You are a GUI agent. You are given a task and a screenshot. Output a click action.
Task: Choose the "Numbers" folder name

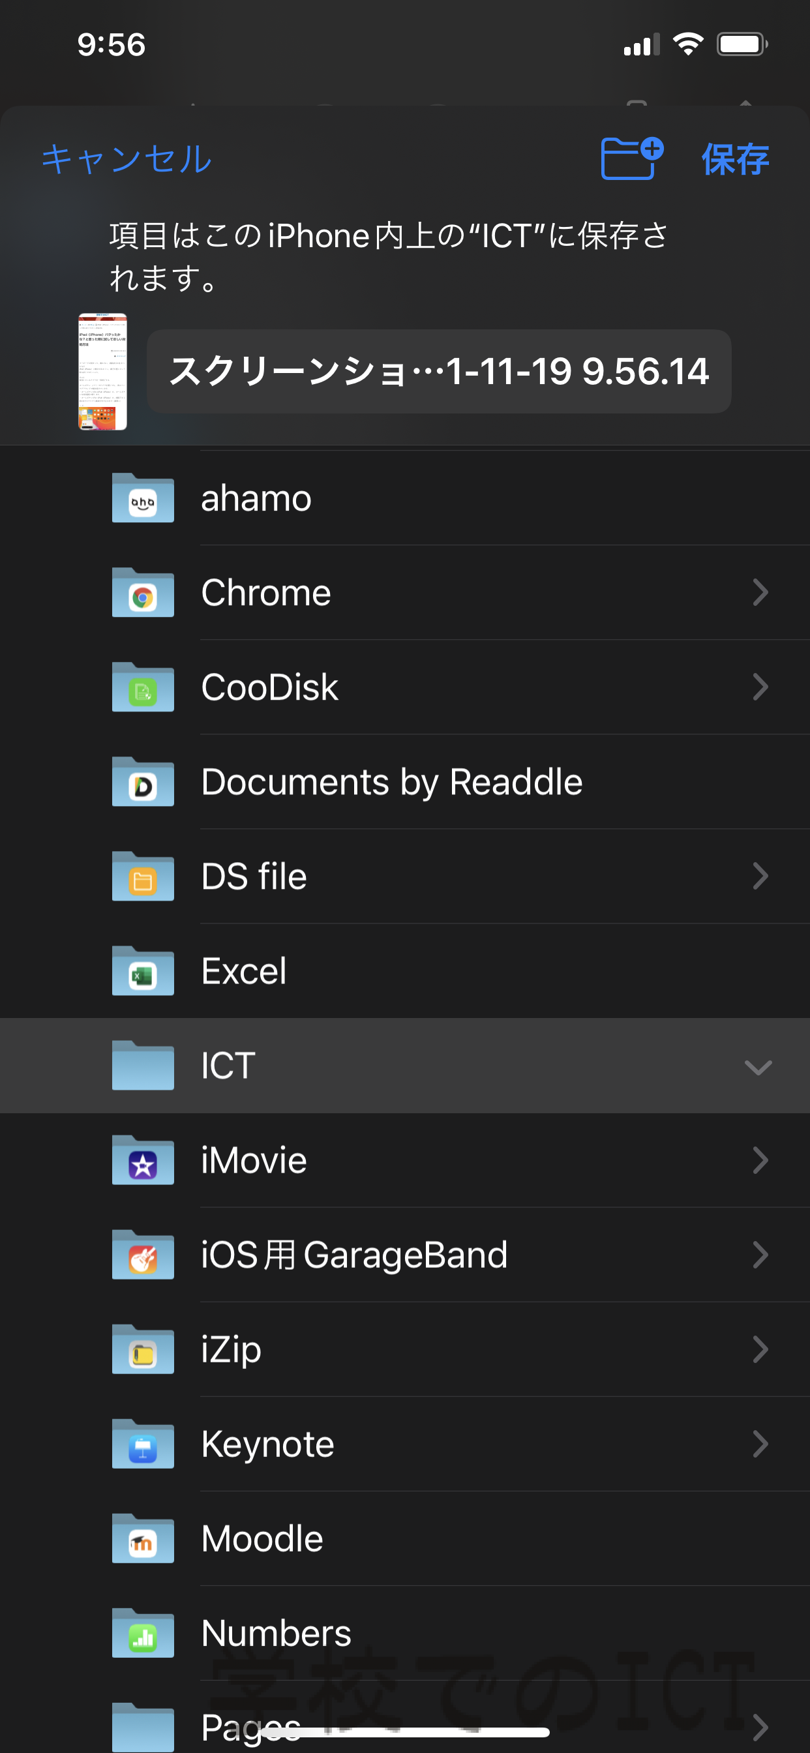point(277,1633)
